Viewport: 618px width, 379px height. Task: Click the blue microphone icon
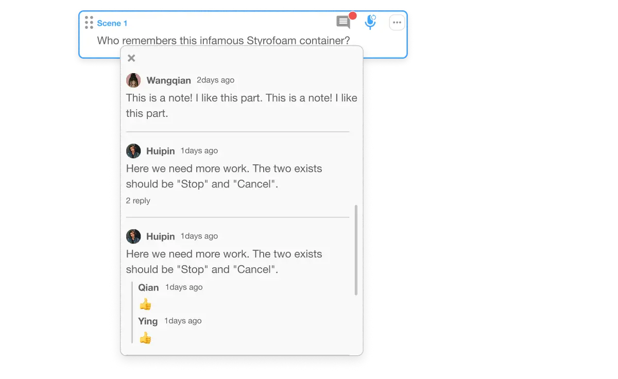(370, 22)
